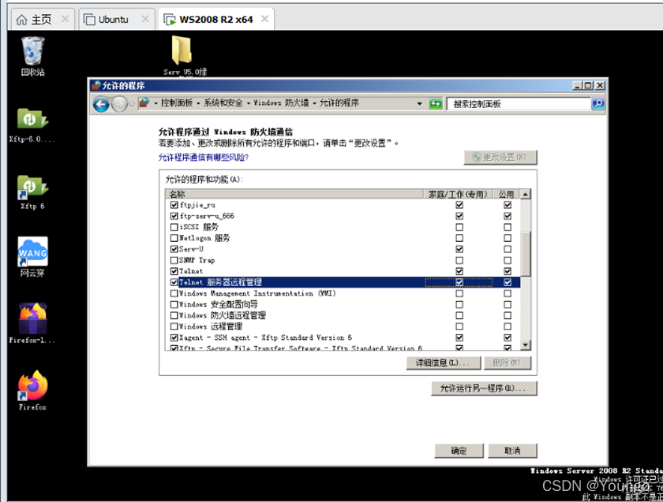
Task: Click the 更改设置 button
Action: pos(500,157)
